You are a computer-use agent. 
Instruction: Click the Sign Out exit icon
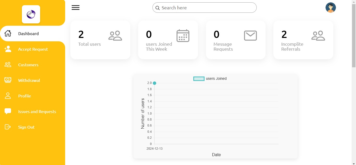tap(8, 127)
